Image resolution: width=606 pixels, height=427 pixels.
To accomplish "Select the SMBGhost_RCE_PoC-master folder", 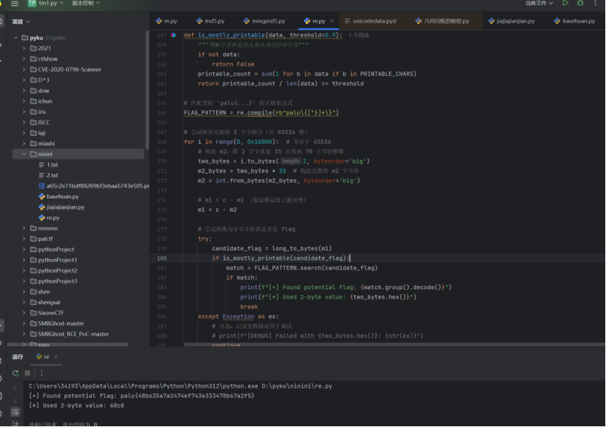I will point(69,334).
